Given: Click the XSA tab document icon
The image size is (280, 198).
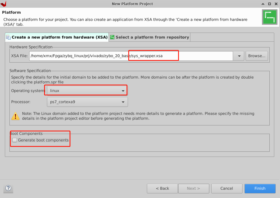Looking at the screenshot, I should 8,37.
